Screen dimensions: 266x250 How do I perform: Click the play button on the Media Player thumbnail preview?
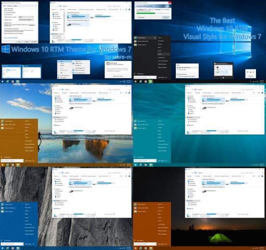[223, 77]
